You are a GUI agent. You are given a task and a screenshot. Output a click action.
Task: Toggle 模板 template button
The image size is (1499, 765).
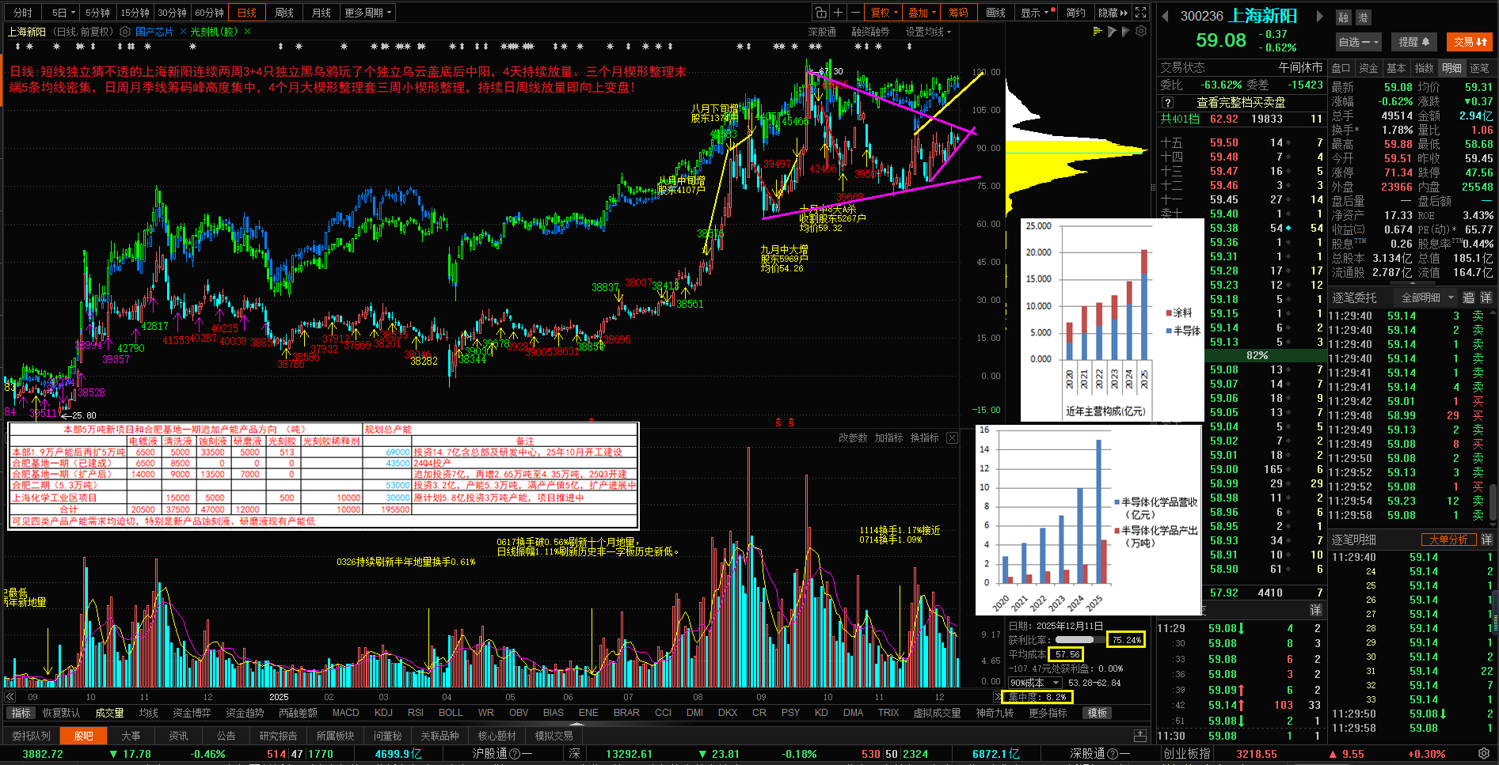coord(1098,713)
